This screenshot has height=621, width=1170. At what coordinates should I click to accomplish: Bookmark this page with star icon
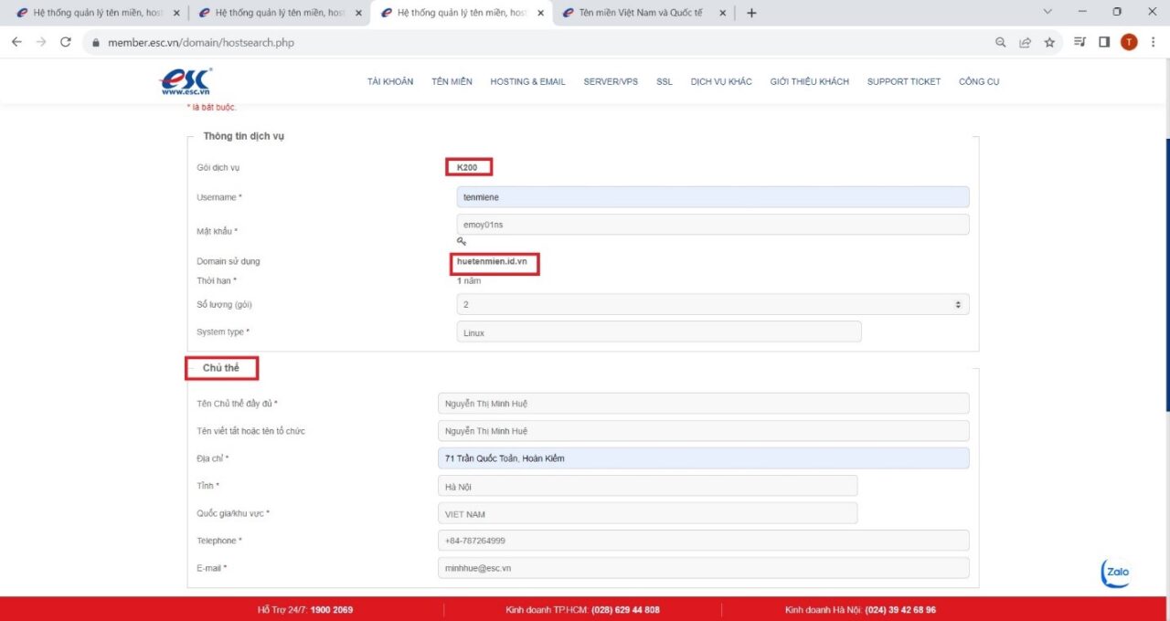pos(1049,42)
